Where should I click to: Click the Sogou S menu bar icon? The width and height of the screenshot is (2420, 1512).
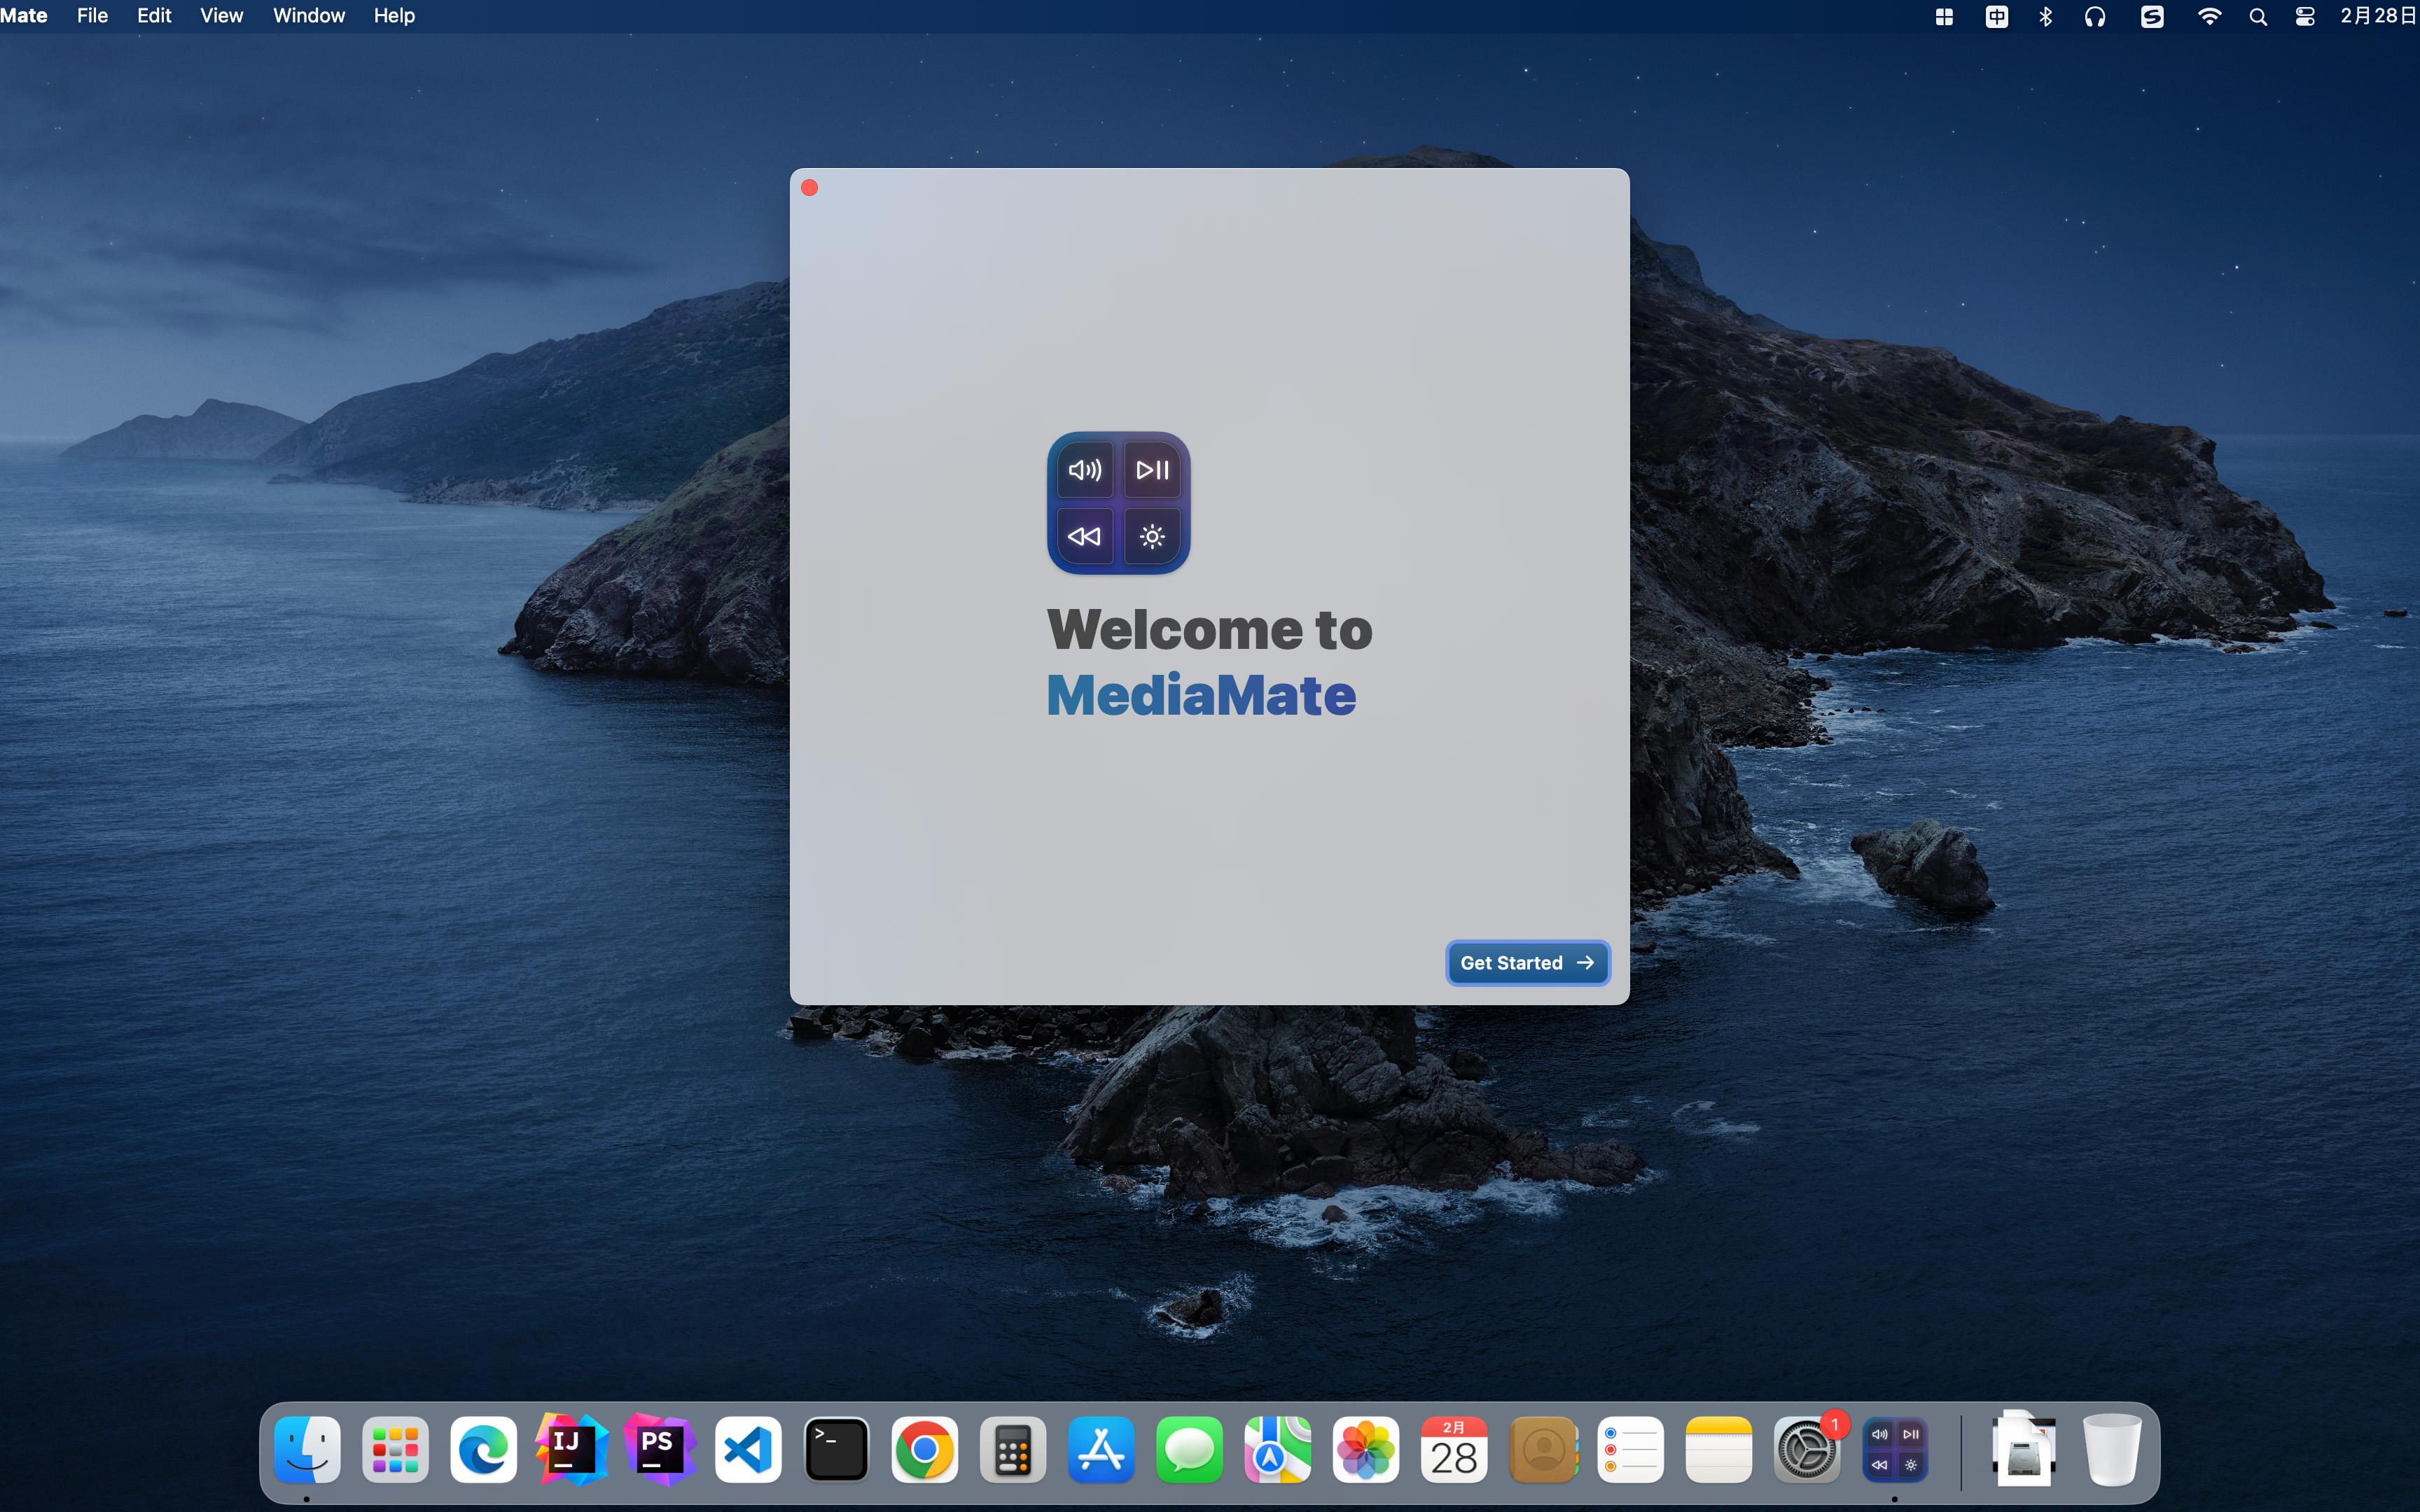(2152, 16)
